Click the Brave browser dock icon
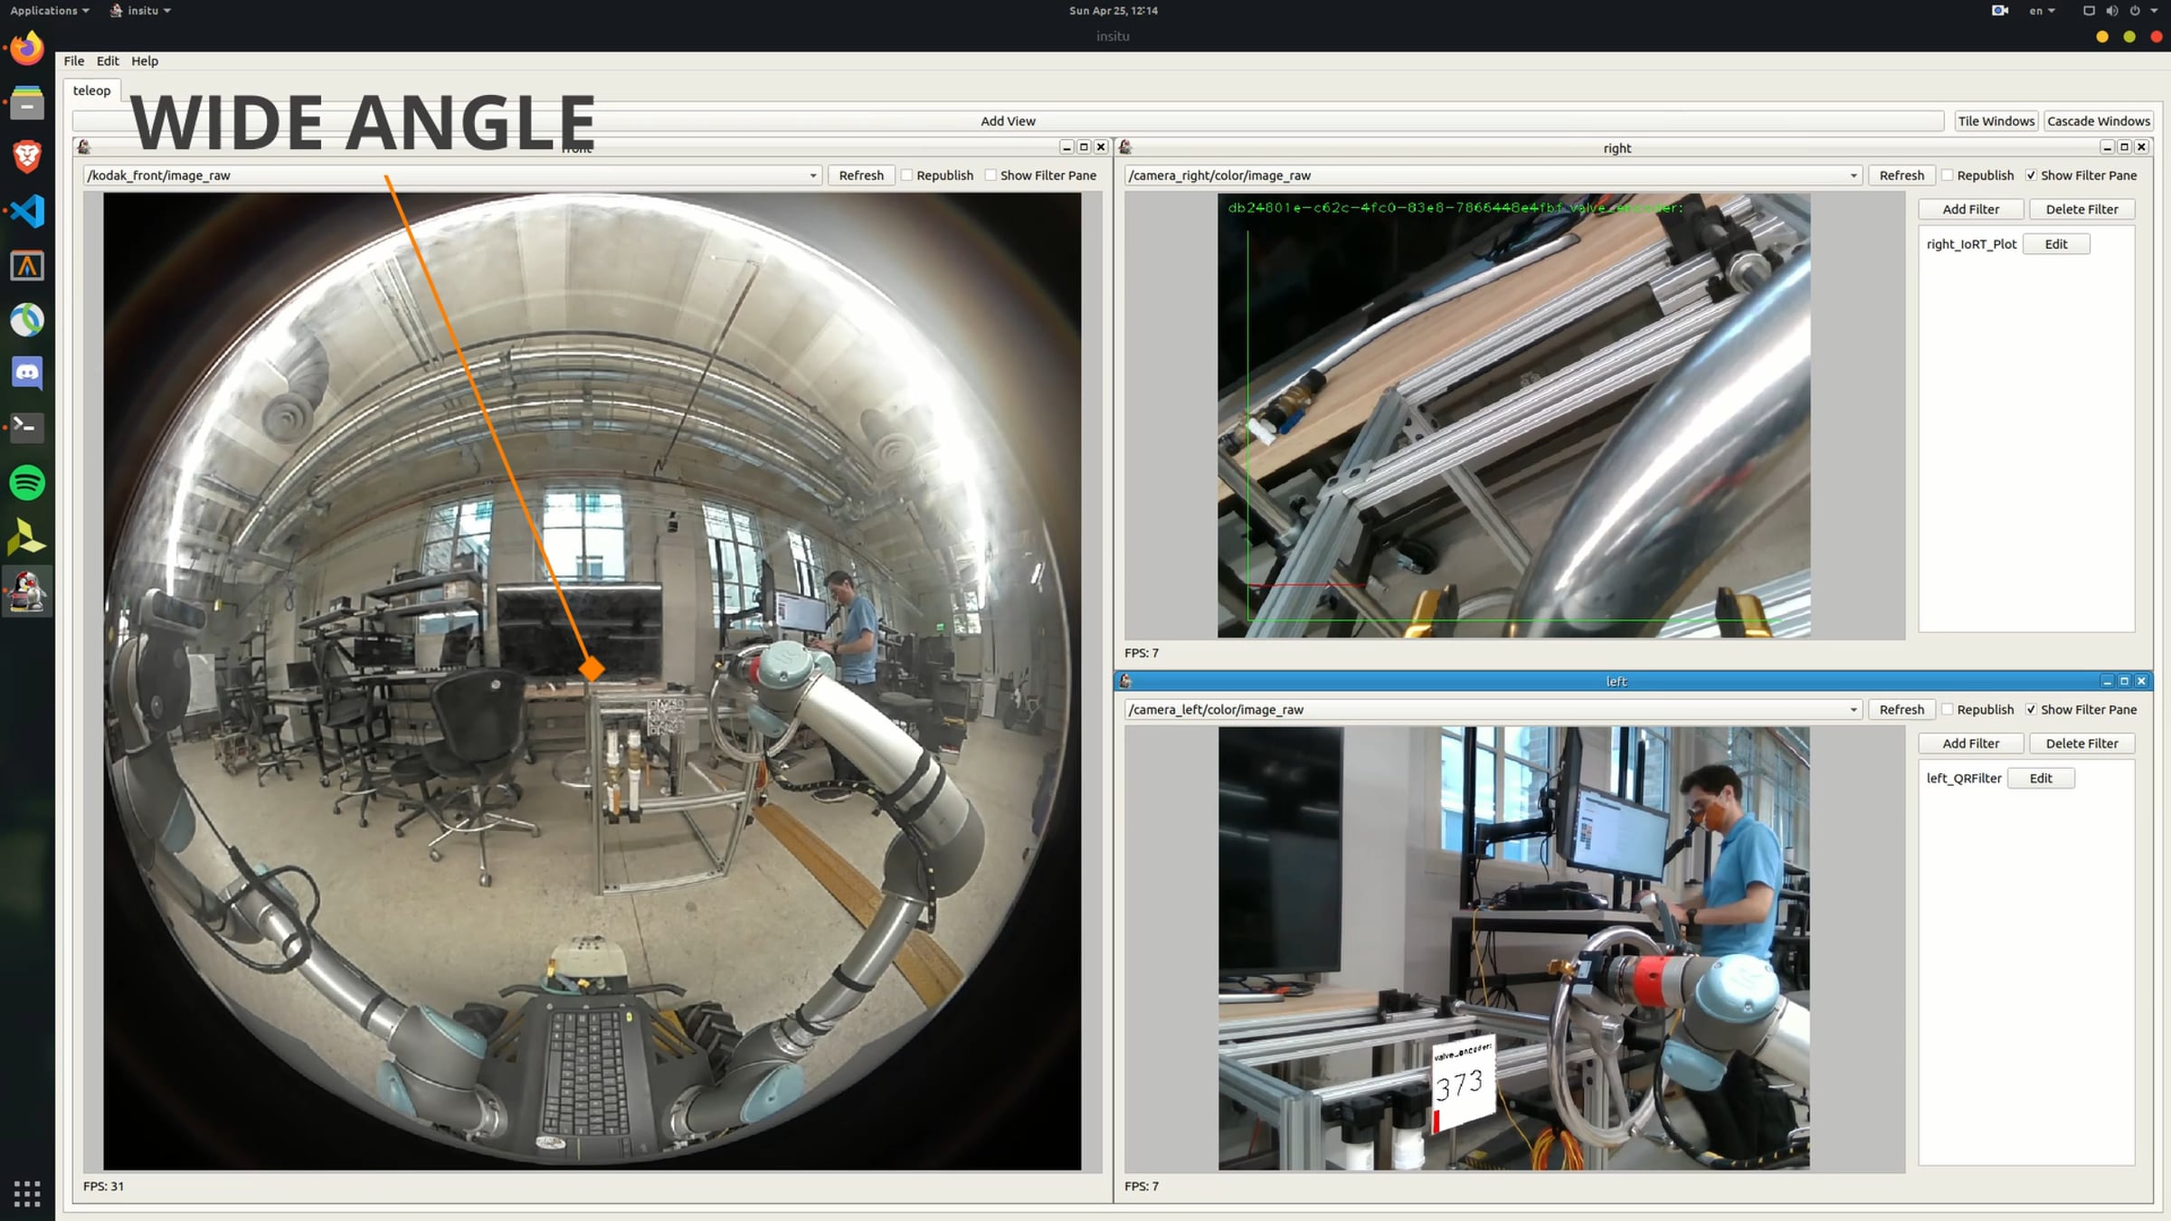The image size is (2171, 1221). pyautogui.click(x=27, y=157)
